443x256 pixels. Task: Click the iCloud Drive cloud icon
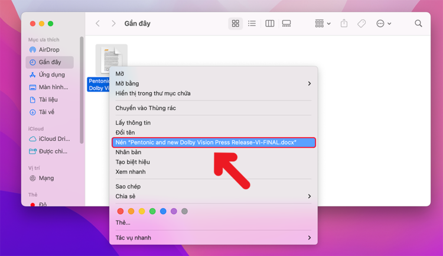click(32, 139)
